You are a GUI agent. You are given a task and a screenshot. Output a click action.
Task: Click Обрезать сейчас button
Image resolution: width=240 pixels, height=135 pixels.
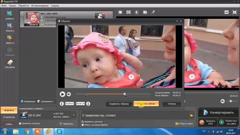pyautogui.click(x=146, y=104)
